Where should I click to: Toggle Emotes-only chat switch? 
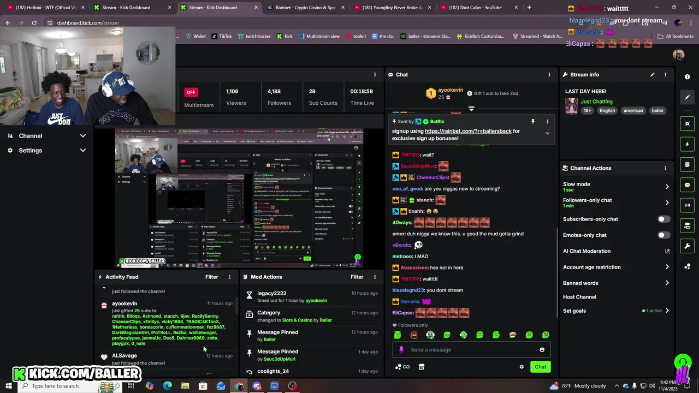pos(664,235)
